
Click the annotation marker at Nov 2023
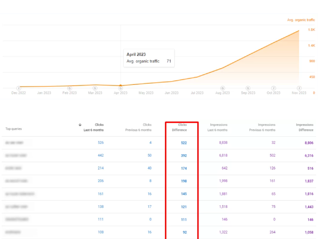[299, 88]
